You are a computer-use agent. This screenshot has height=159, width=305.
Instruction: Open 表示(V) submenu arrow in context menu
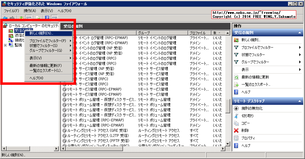click(x=70, y=58)
